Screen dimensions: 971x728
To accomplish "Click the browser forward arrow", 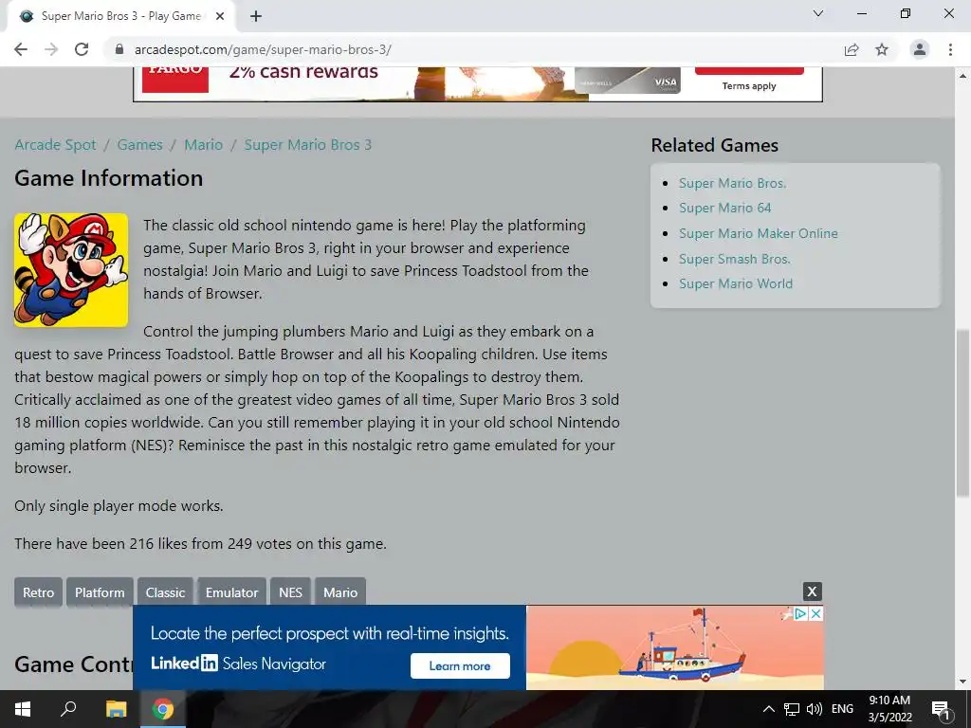I will tap(51, 49).
